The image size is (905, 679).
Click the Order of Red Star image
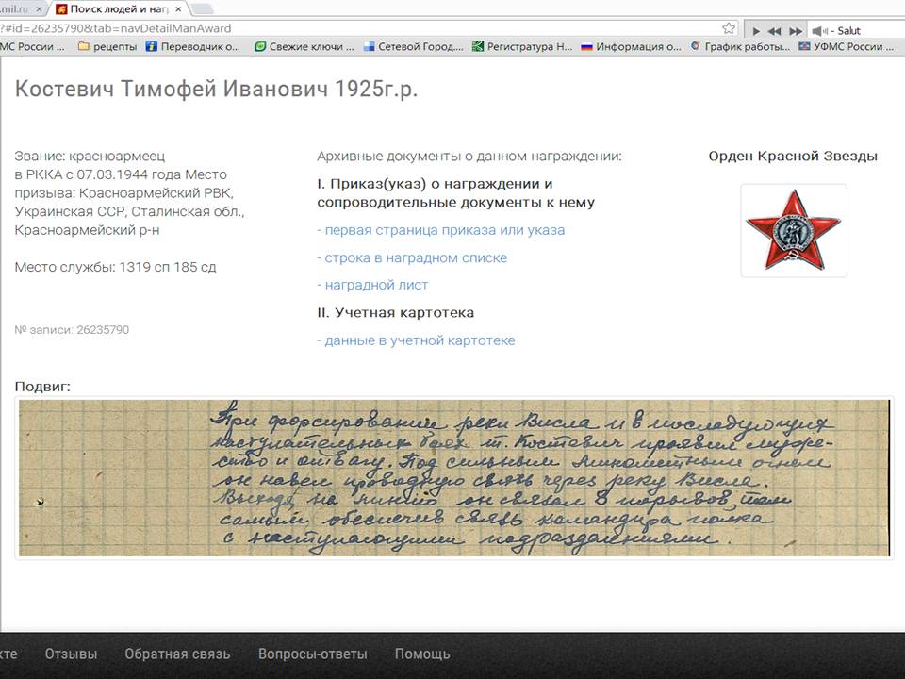(x=793, y=230)
